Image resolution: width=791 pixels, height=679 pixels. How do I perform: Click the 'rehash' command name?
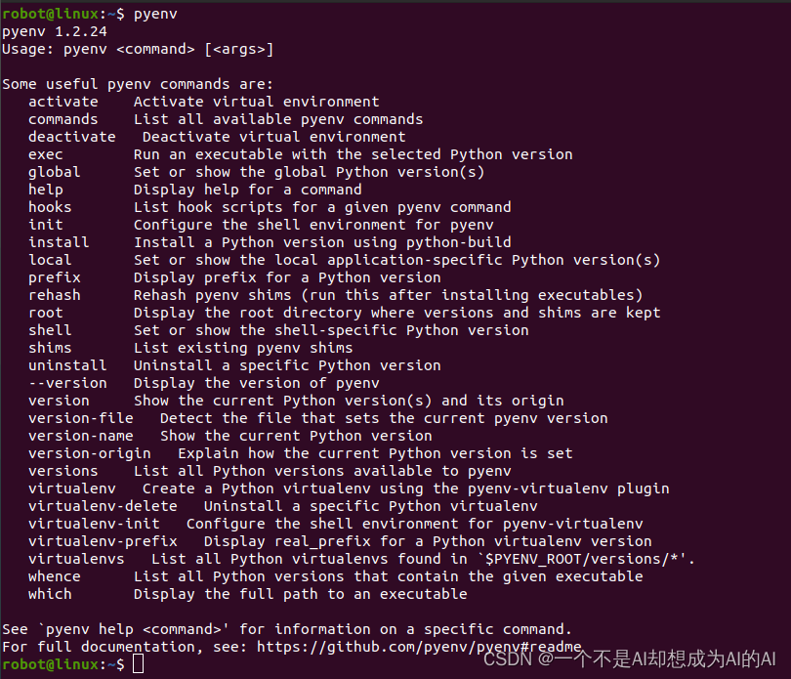[55, 295]
